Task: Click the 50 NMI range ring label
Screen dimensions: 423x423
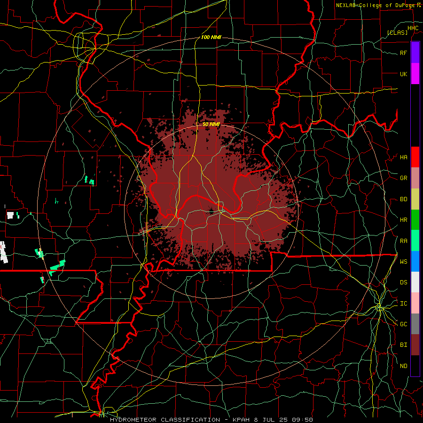Action: 211,125
